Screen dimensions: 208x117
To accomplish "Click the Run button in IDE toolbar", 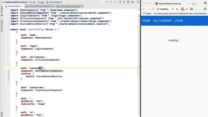I will (107, 2).
